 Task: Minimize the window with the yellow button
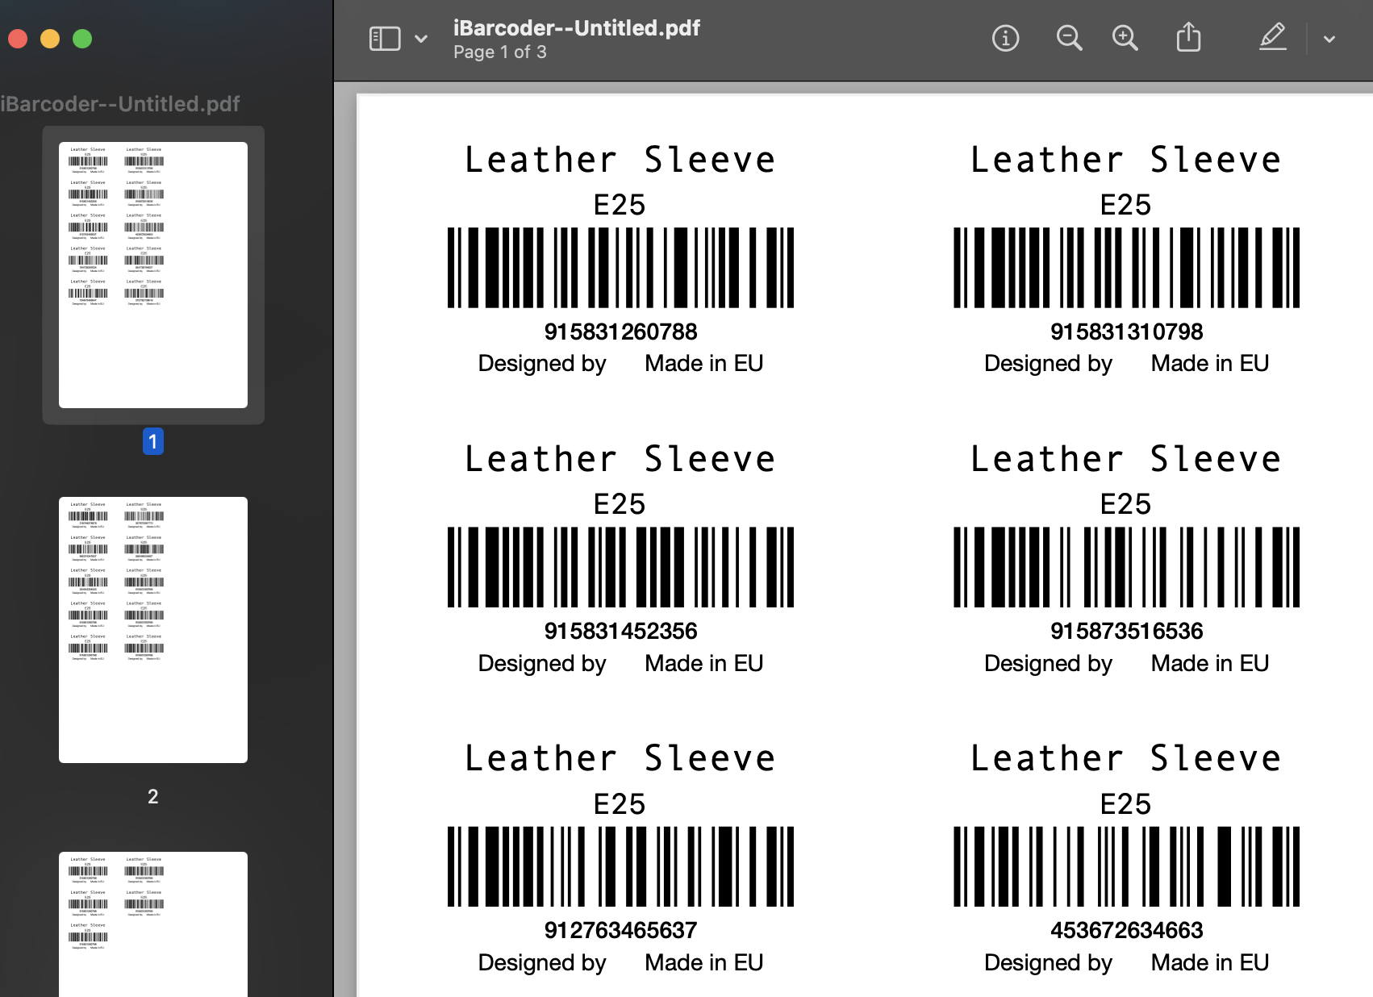pos(50,39)
